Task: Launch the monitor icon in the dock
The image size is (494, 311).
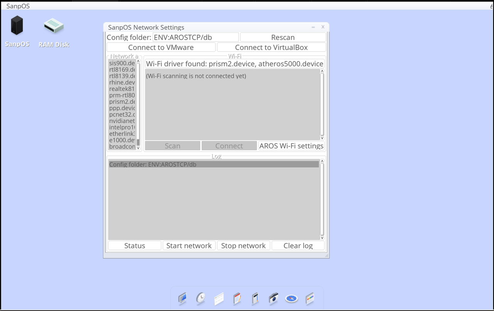Action: [x=182, y=298]
